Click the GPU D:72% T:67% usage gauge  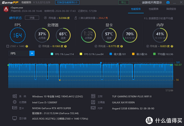pyautogui.click(x=88, y=35)
